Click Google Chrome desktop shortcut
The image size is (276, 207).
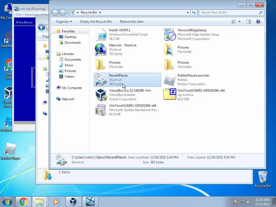point(8,69)
